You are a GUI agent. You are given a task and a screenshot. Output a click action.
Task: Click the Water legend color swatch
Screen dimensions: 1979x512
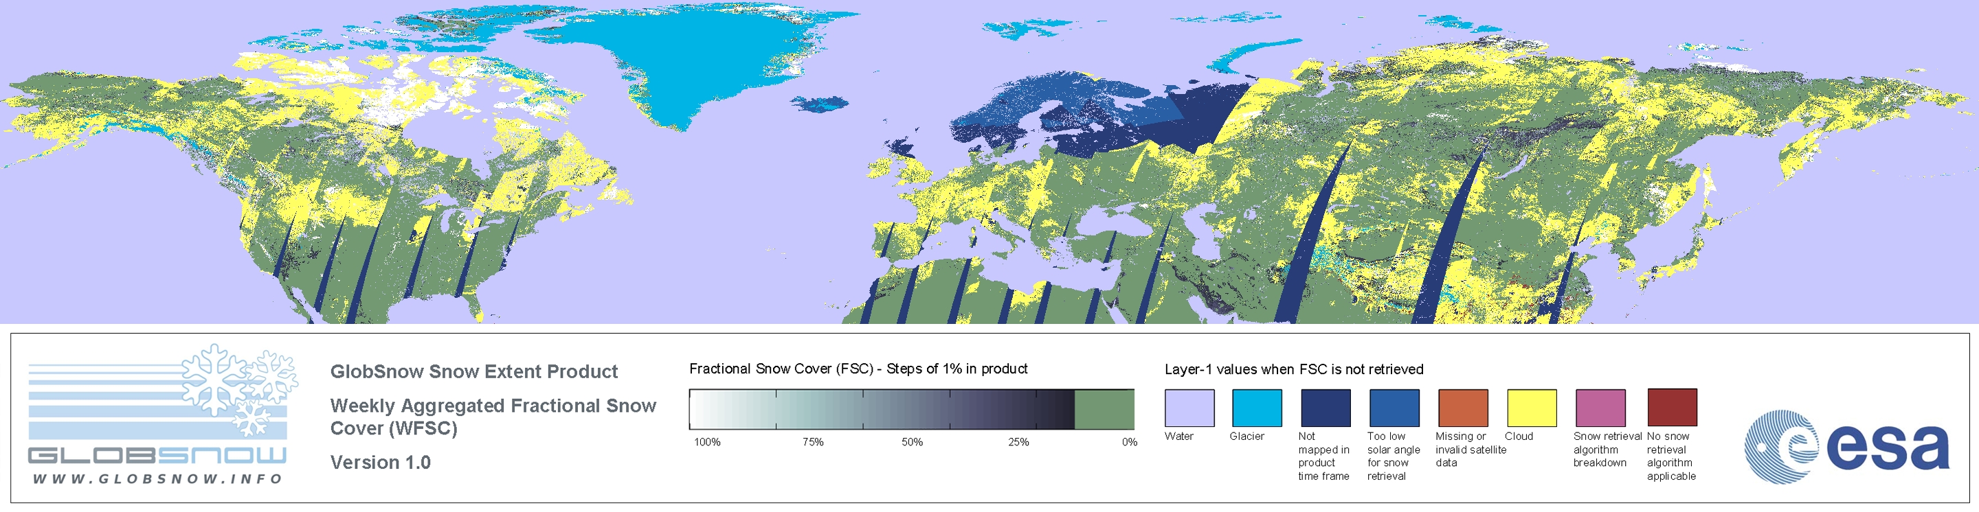1189,408
